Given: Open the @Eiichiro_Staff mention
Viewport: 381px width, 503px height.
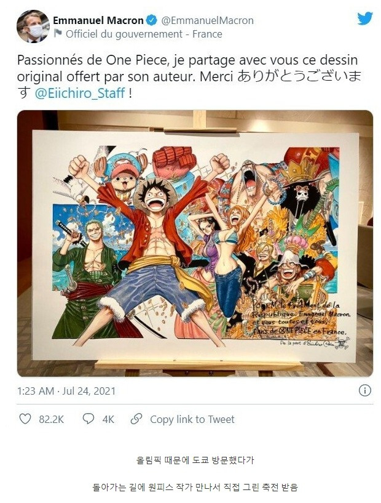Looking at the screenshot, I should coord(79,94).
